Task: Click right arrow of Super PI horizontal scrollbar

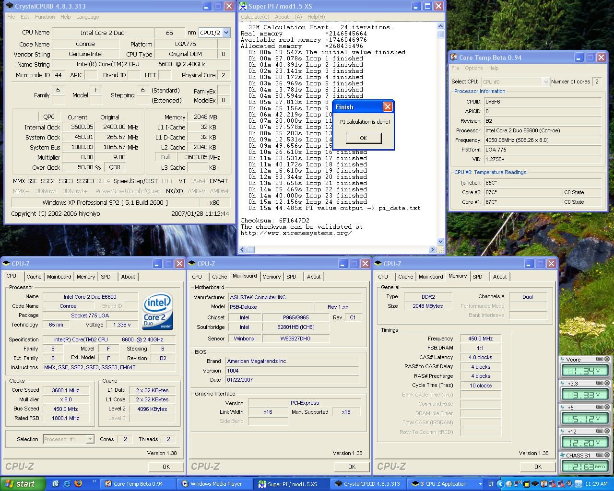Action: (x=432, y=249)
